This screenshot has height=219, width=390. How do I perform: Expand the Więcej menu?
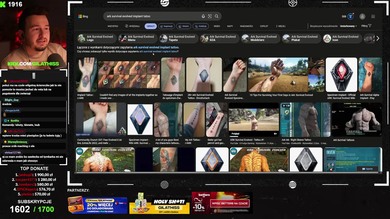[281, 26]
